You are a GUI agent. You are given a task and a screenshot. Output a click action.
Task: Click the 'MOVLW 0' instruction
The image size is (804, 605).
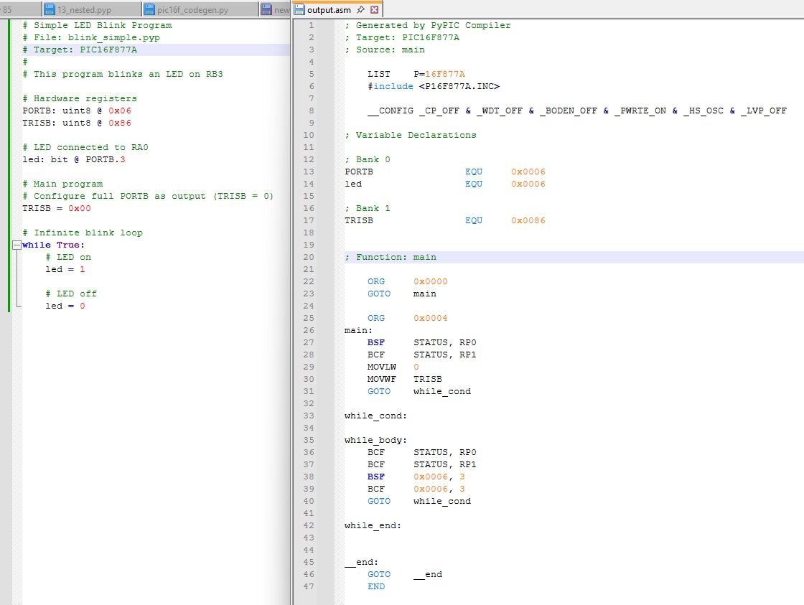tap(393, 367)
